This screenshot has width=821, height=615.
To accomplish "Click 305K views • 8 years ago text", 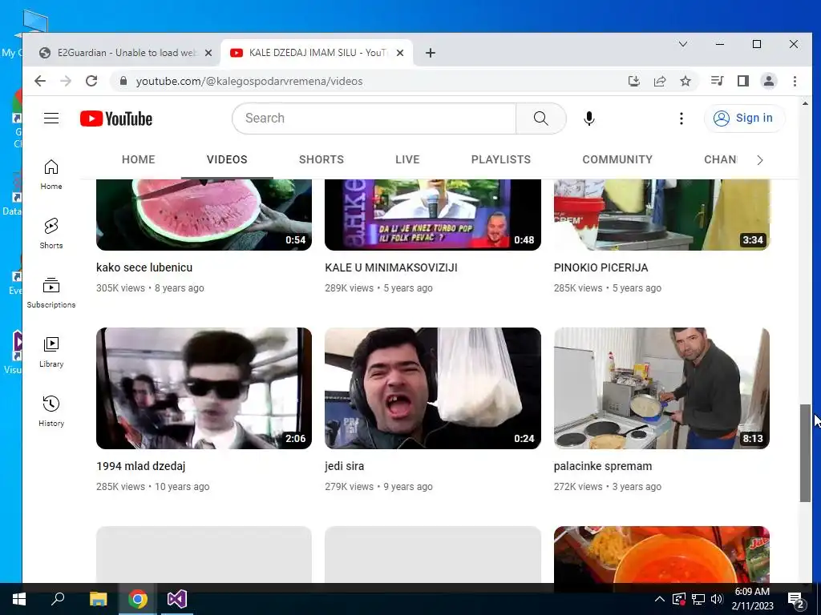I will (150, 288).
